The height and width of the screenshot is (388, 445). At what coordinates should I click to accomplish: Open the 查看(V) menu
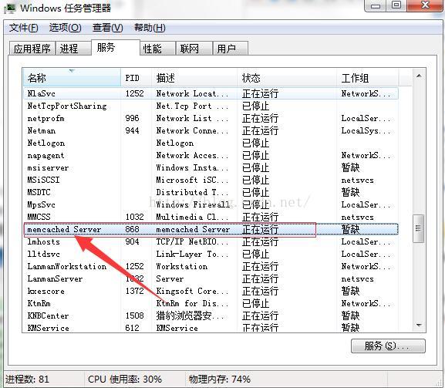pos(107,28)
